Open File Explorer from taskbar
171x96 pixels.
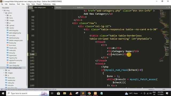coord(65,93)
